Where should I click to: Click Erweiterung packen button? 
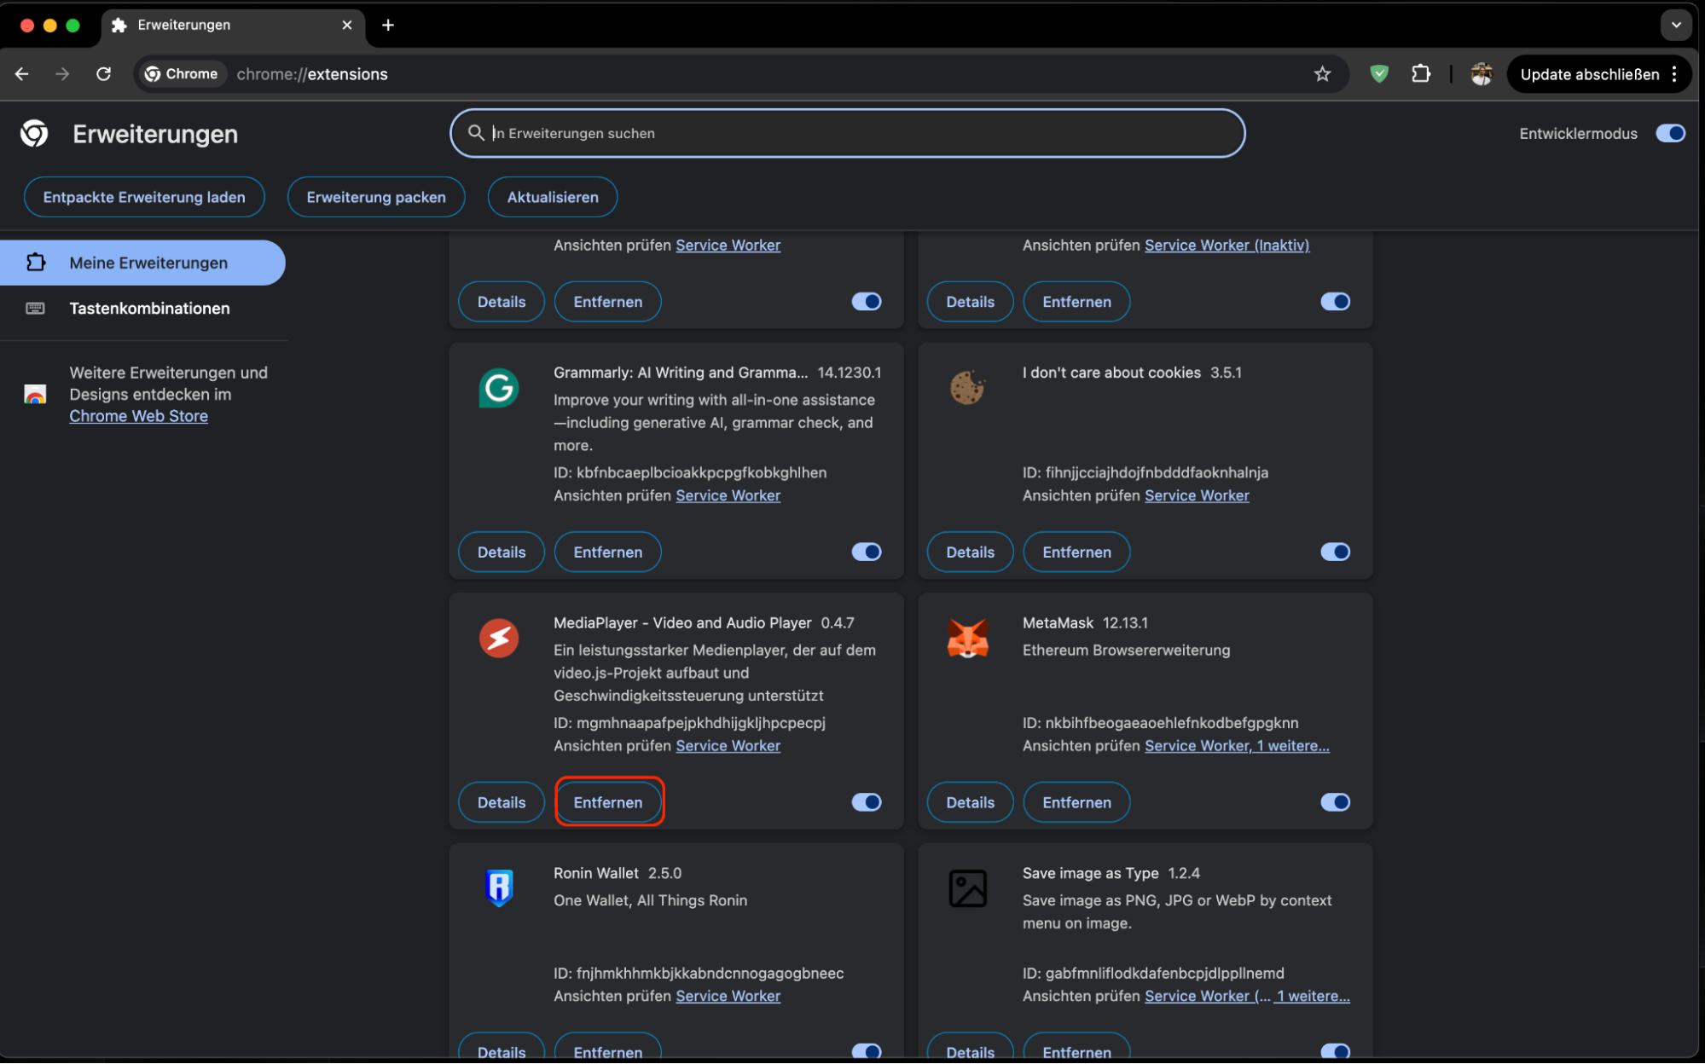pyautogui.click(x=376, y=197)
